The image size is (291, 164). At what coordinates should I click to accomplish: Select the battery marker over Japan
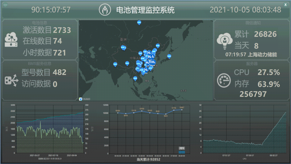(x=169, y=56)
